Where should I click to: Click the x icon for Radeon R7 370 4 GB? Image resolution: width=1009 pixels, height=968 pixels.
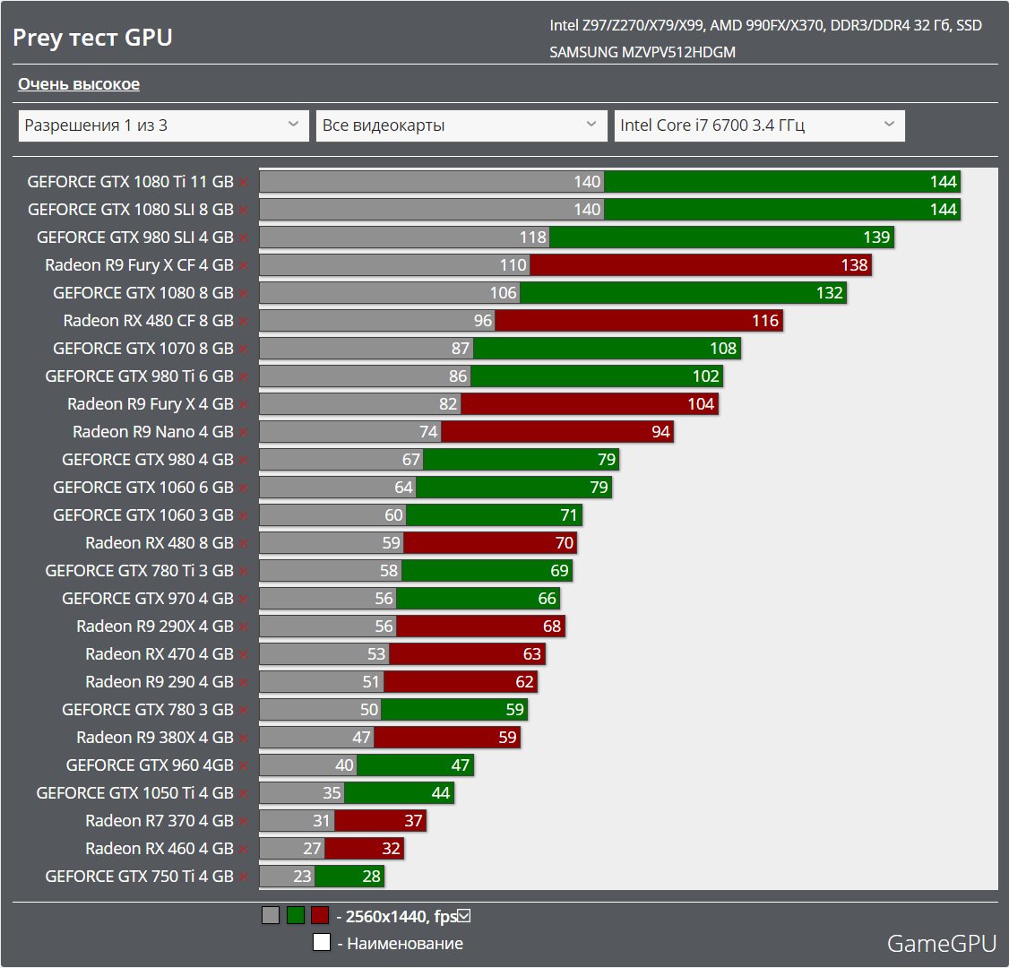[x=243, y=821]
